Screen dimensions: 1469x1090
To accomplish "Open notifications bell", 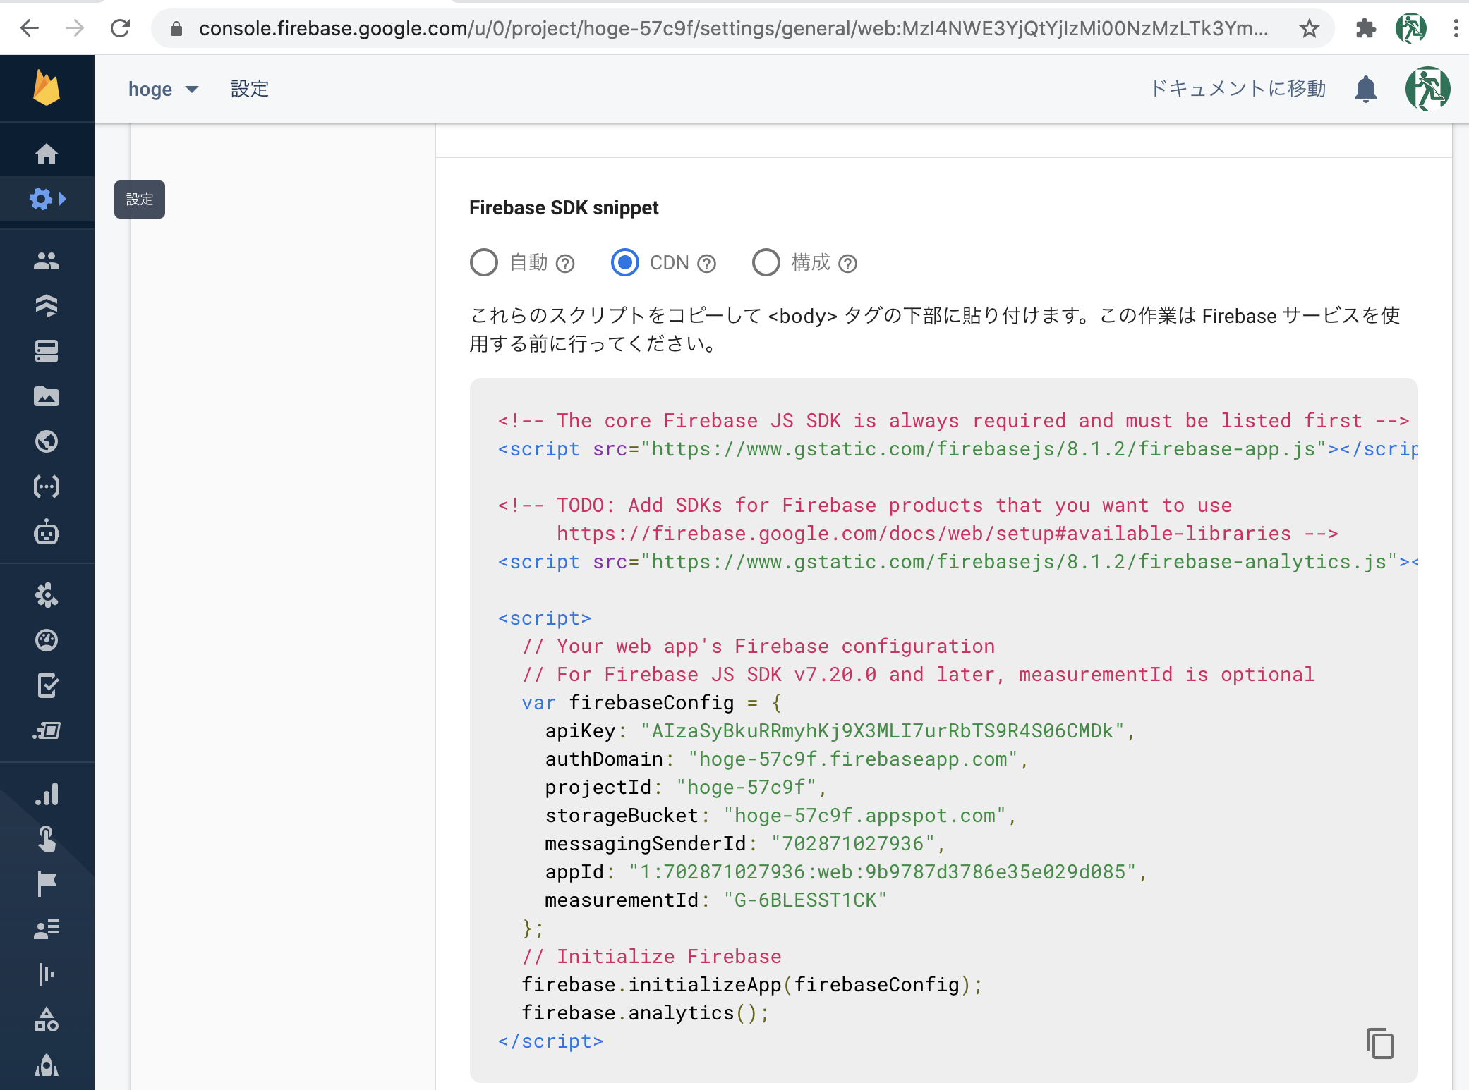I will tap(1366, 89).
